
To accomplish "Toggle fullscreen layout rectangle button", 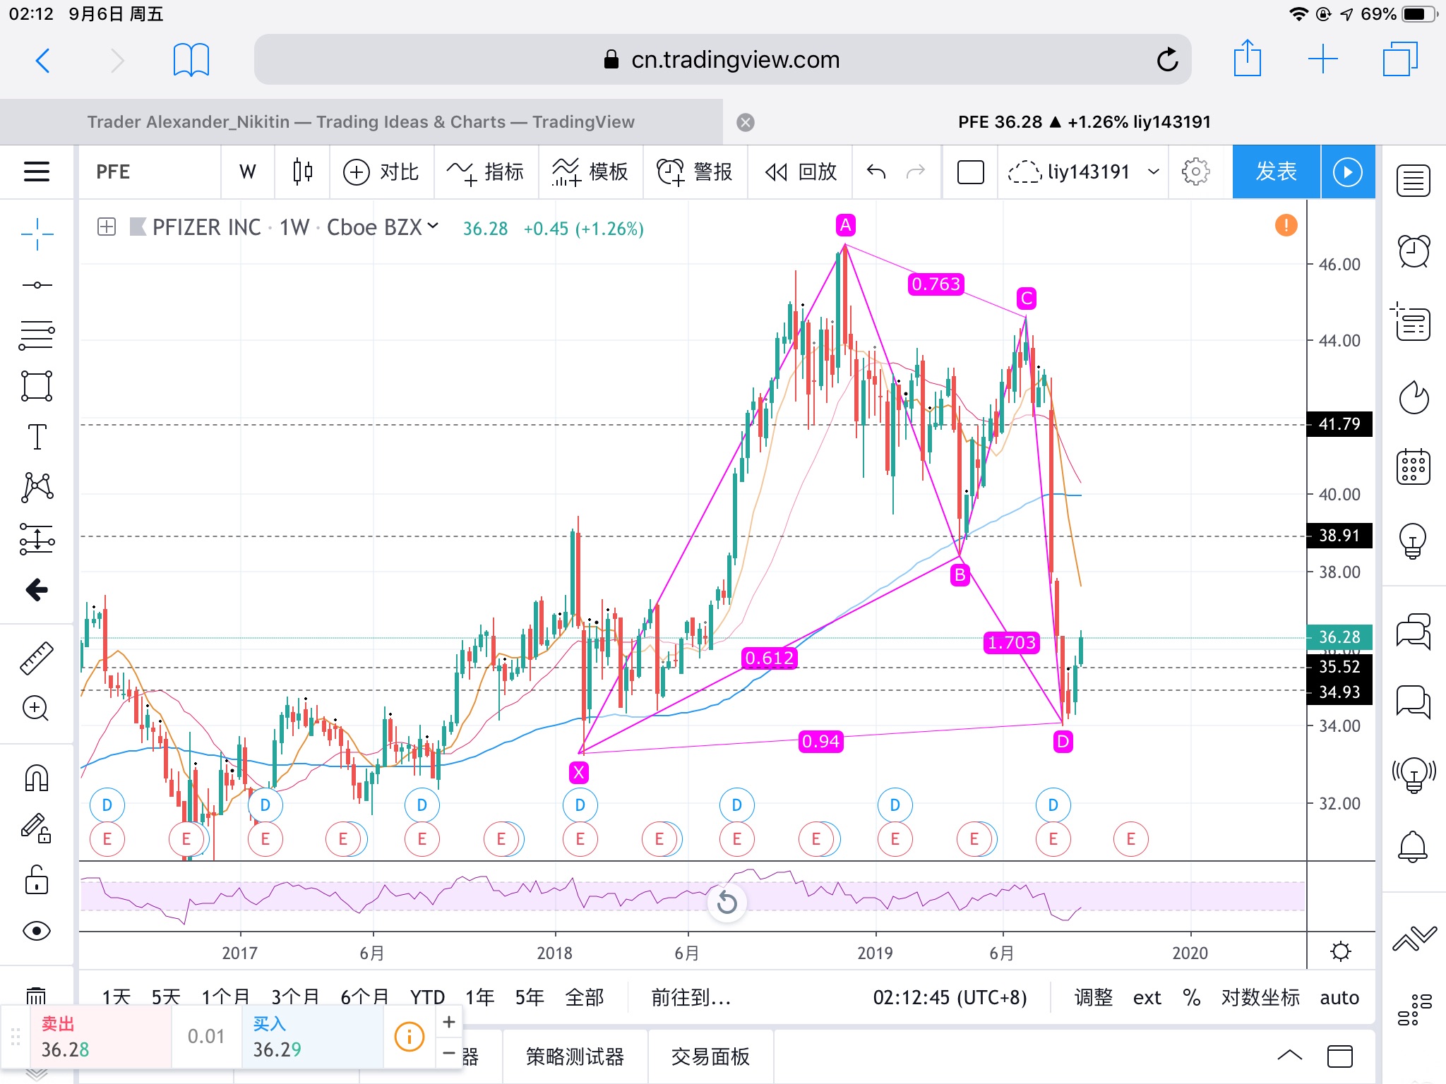I will 971,171.
